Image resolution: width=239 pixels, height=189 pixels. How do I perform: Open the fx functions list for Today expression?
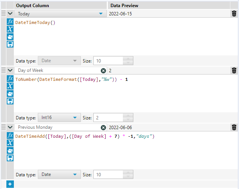click(x=10, y=22)
